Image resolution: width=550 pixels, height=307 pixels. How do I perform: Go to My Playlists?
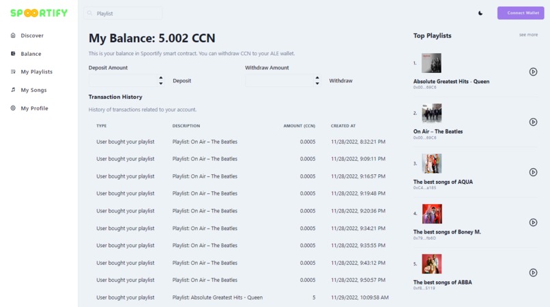(36, 71)
